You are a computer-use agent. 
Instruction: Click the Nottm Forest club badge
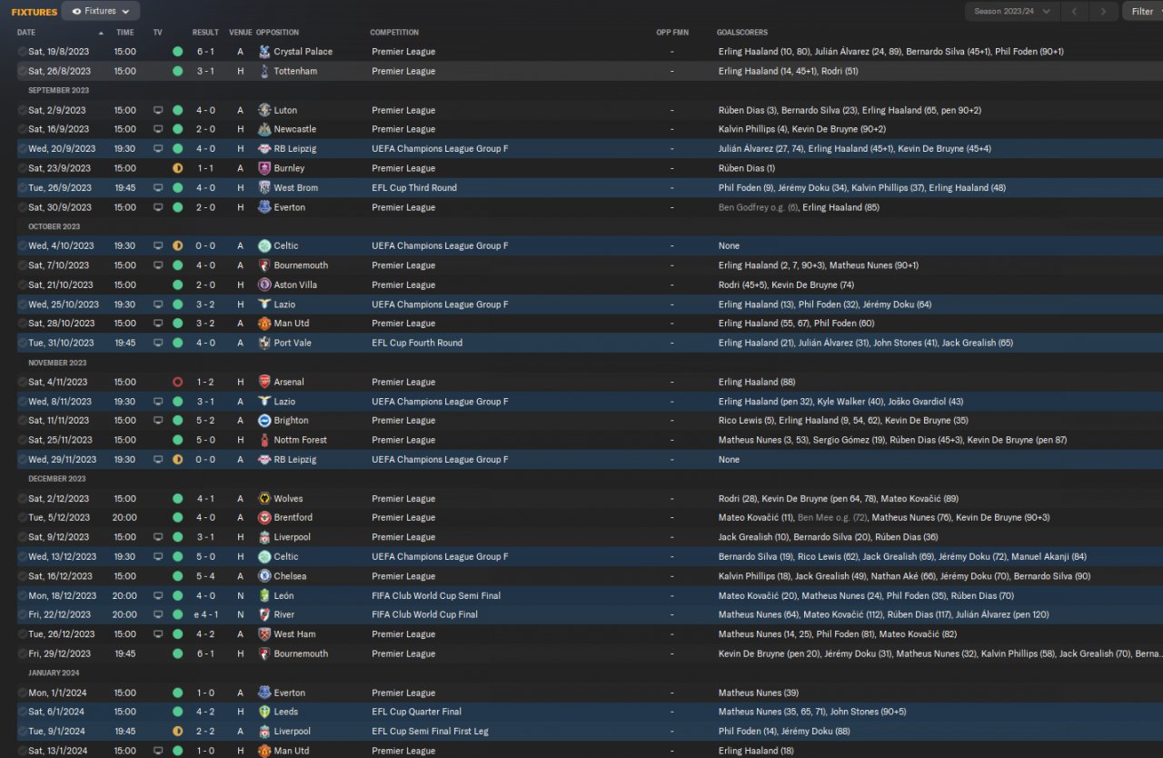point(264,440)
